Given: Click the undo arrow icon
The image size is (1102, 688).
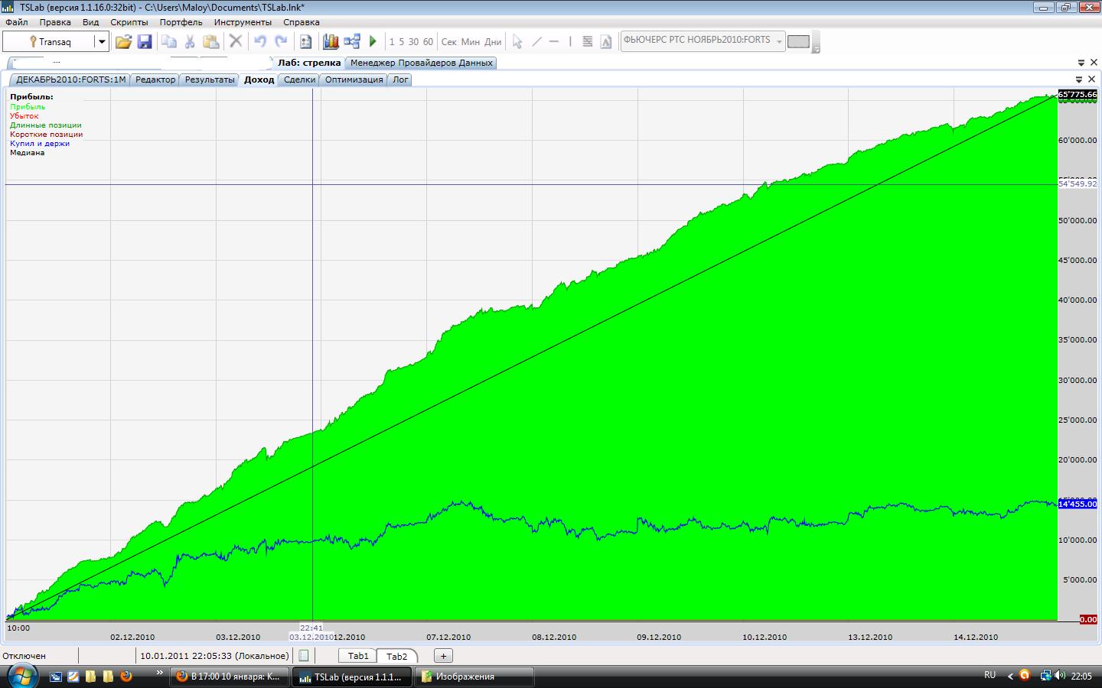Looking at the screenshot, I should [260, 42].
